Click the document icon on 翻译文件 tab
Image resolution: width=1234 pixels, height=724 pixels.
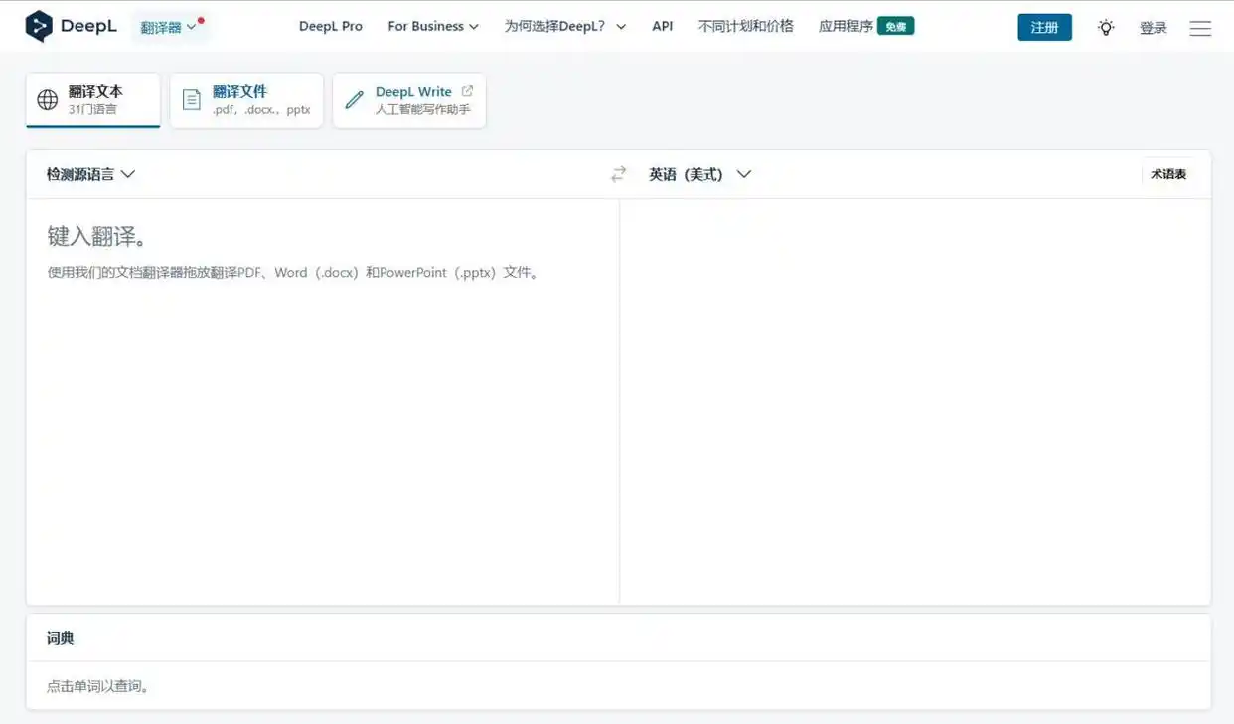[x=191, y=99]
